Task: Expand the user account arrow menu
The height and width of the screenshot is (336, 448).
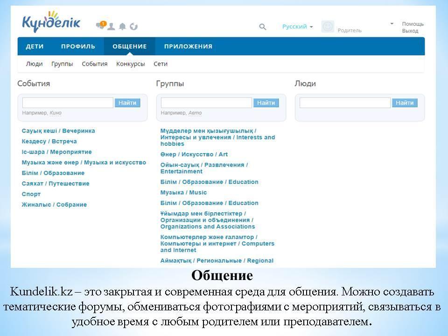Action: (x=392, y=24)
